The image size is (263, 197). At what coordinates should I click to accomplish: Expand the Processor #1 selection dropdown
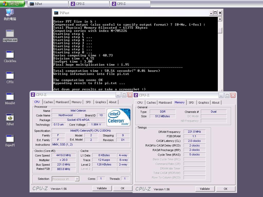click(77, 179)
